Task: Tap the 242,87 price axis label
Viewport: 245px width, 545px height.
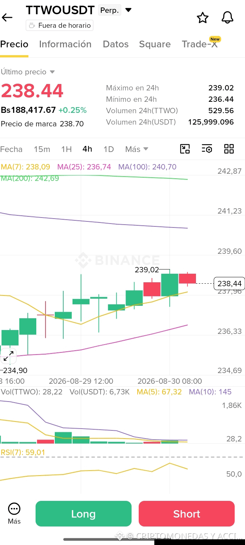Action: 230,171
